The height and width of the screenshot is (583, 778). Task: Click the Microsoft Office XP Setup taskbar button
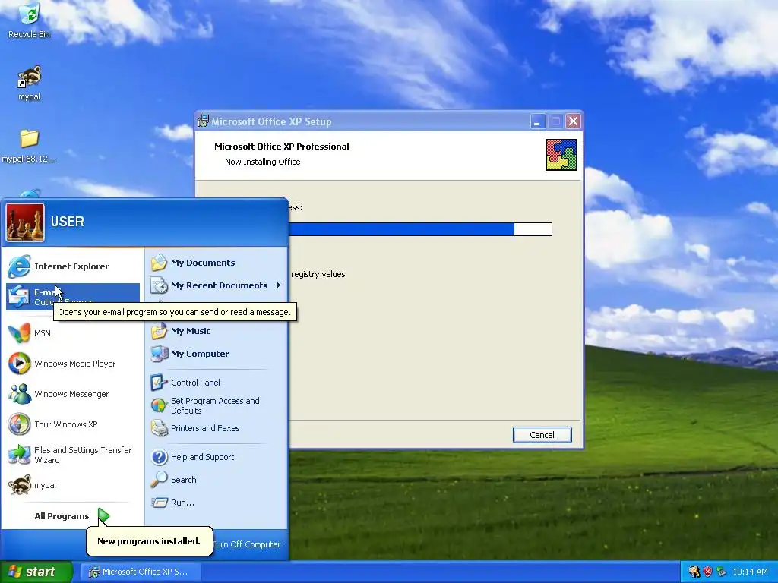[142, 572]
